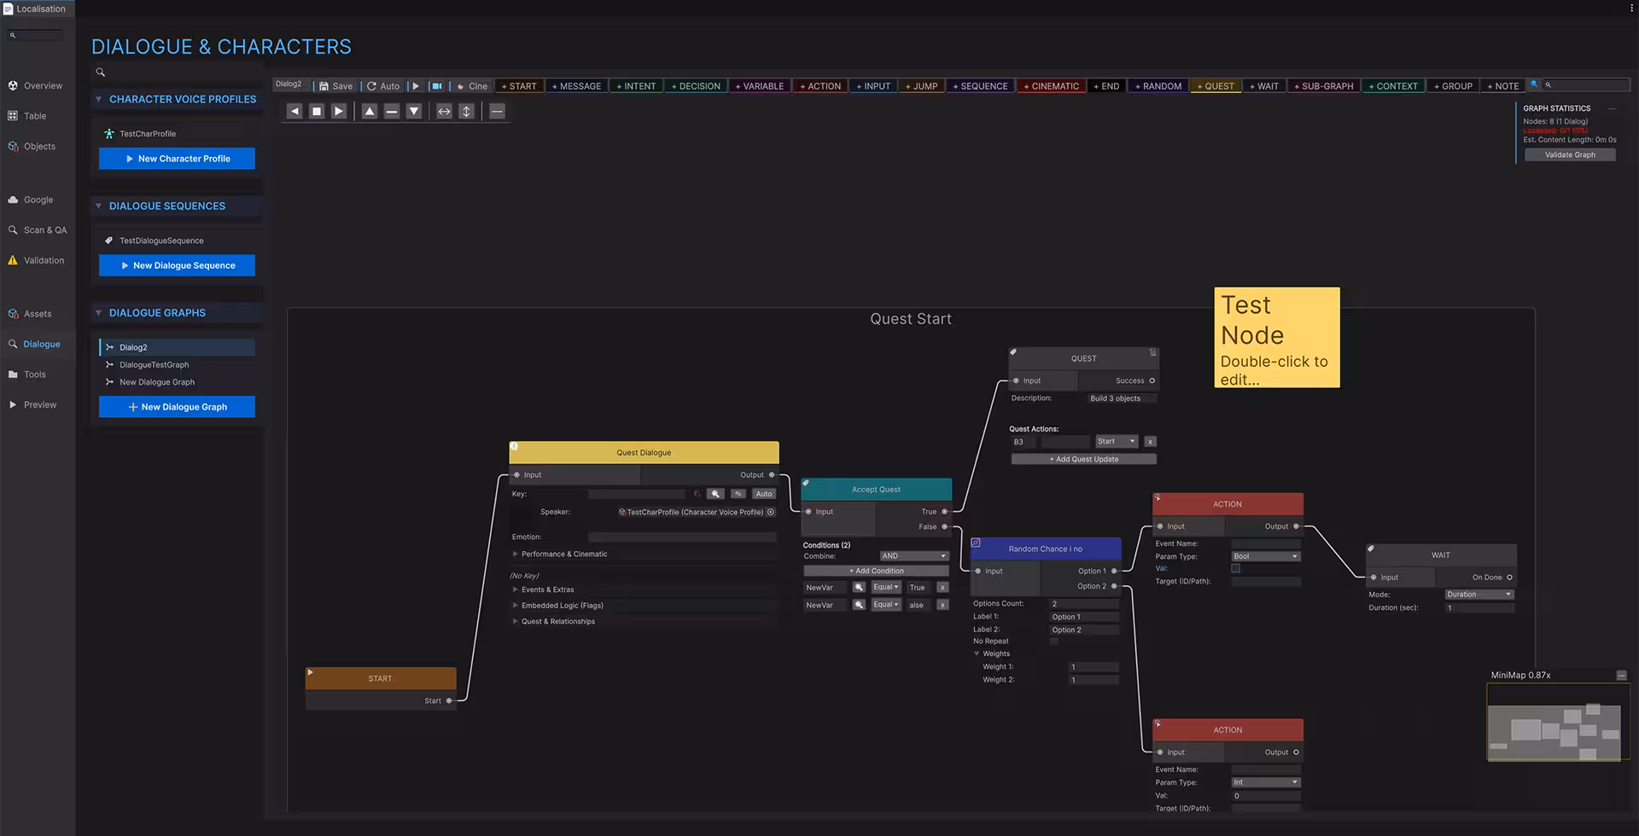Collapse the MiniMap panel
Viewport: 1639px width, 836px height.
1621,676
